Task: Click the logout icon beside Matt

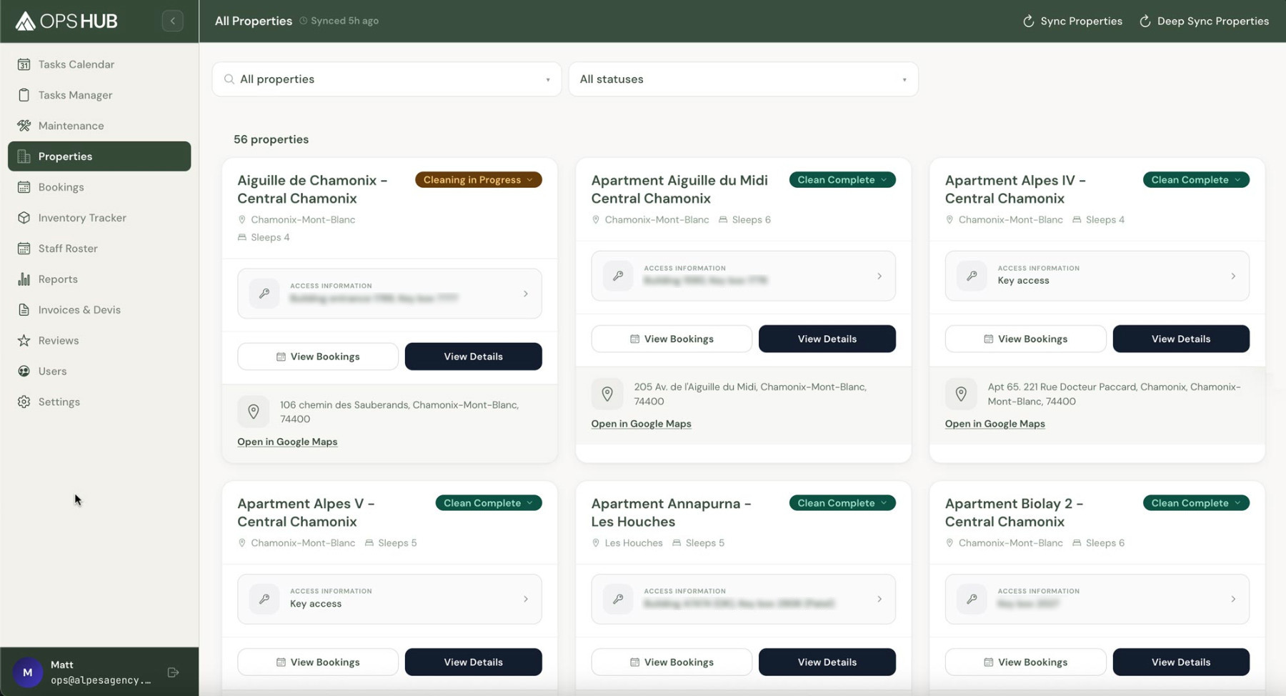Action: [x=173, y=672]
